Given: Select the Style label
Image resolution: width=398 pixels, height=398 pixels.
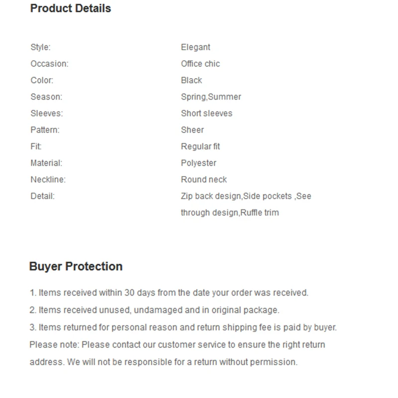Looking at the screenshot, I should point(41,47).
